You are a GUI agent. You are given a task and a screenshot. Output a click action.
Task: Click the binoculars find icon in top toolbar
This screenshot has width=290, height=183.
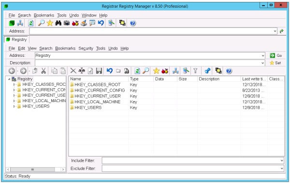pos(58,23)
